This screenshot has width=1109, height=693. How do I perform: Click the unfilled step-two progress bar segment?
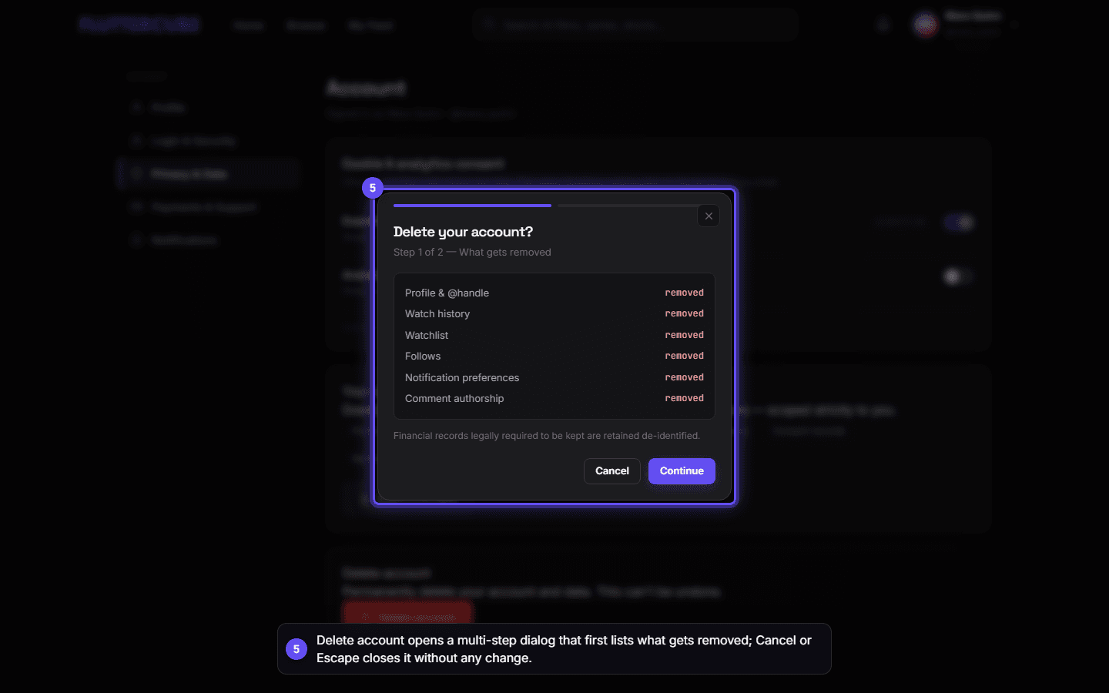point(626,206)
